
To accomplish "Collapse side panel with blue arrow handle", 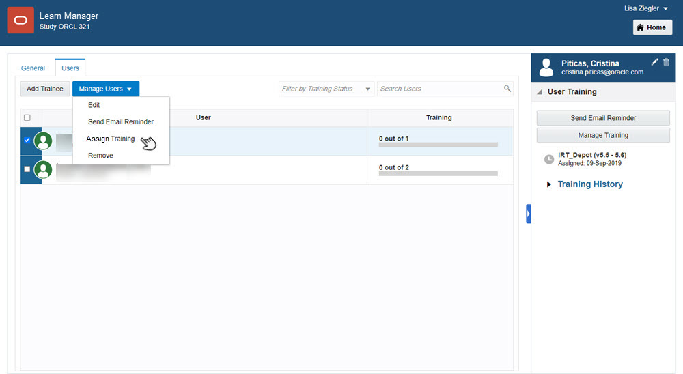I will 529,214.
